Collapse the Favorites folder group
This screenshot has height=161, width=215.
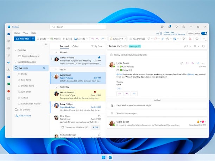point(15,50)
